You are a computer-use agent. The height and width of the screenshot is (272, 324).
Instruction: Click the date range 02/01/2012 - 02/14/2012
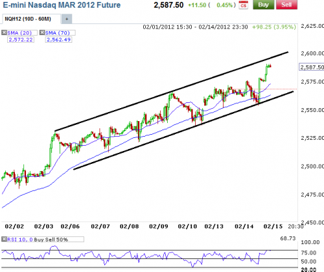tap(195, 27)
